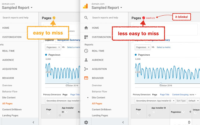
Task: Collapse the Site Content tree section
Action: tap(88, 97)
